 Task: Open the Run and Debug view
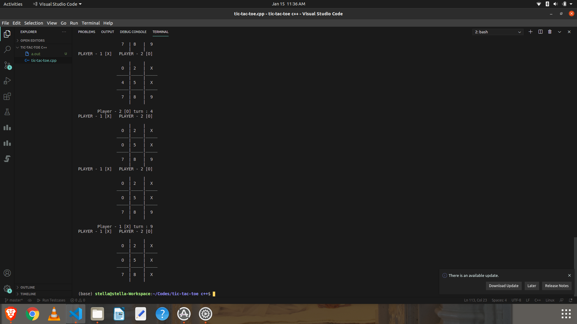coord(7,81)
